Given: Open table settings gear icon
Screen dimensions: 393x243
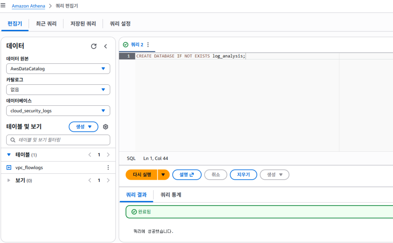Looking at the screenshot, I should pos(106,127).
